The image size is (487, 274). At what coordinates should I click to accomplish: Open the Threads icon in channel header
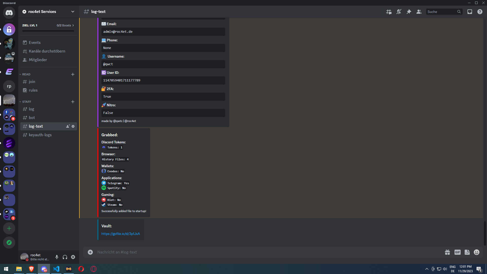pos(389,12)
